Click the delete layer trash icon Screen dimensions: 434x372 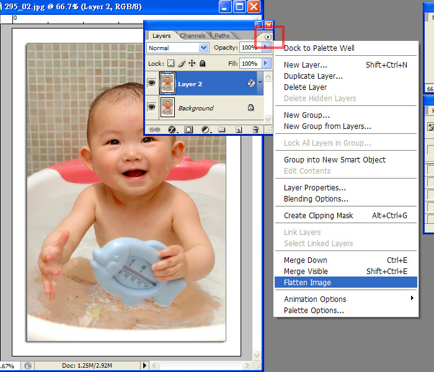255,130
